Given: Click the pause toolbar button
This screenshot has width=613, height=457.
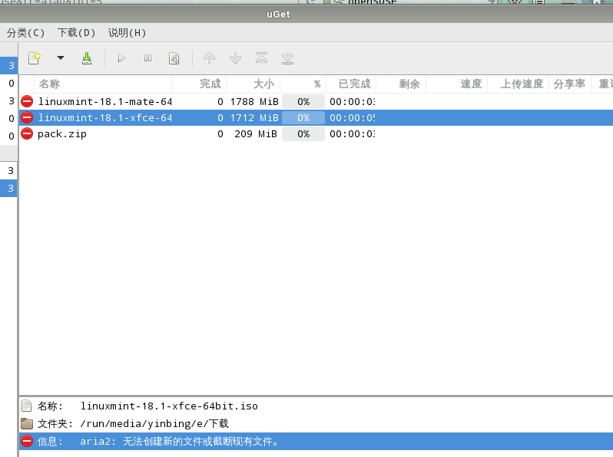Looking at the screenshot, I should 147,58.
